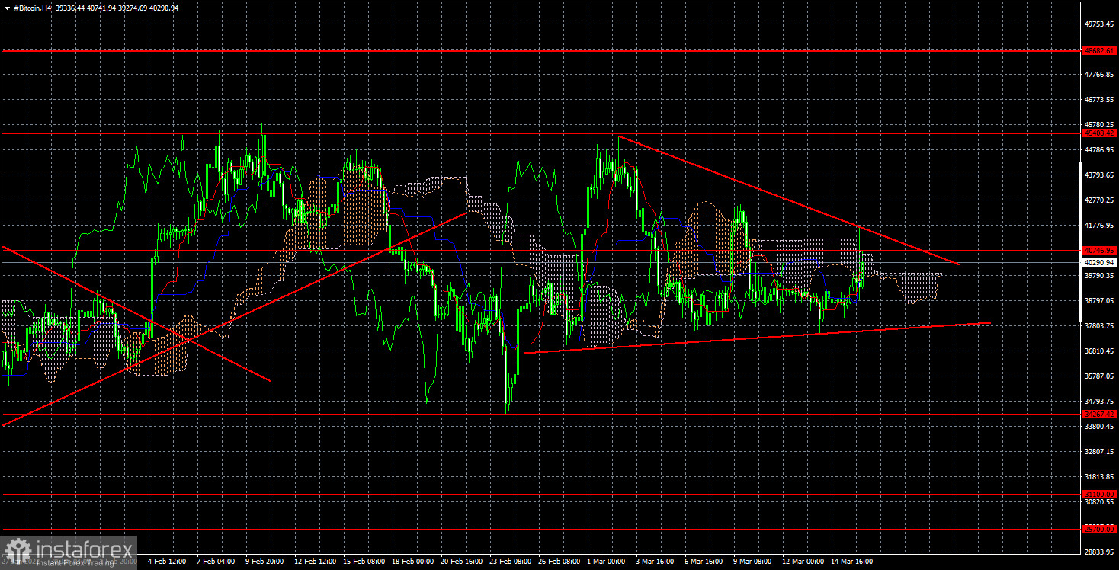The width and height of the screenshot is (1119, 570).
Task: Select the red 48682.61 level price tag
Action: (1099, 50)
